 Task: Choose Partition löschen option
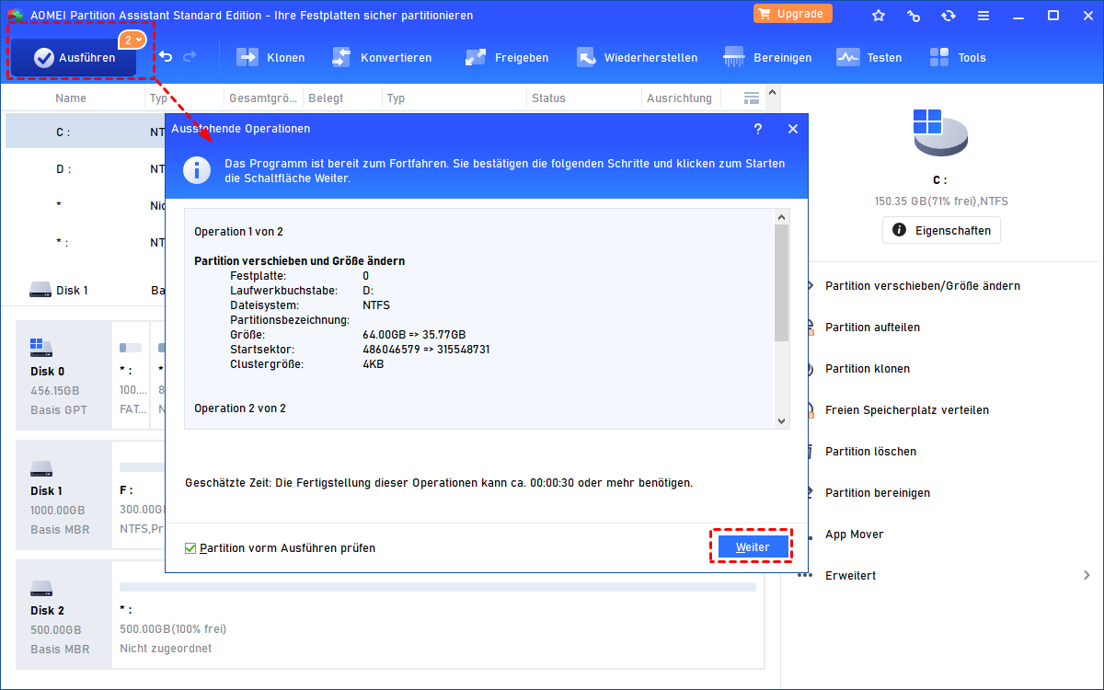(870, 452)
